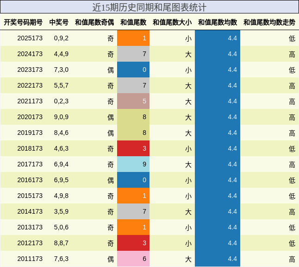Click winning numbers 9,0,9

[61, 117]
